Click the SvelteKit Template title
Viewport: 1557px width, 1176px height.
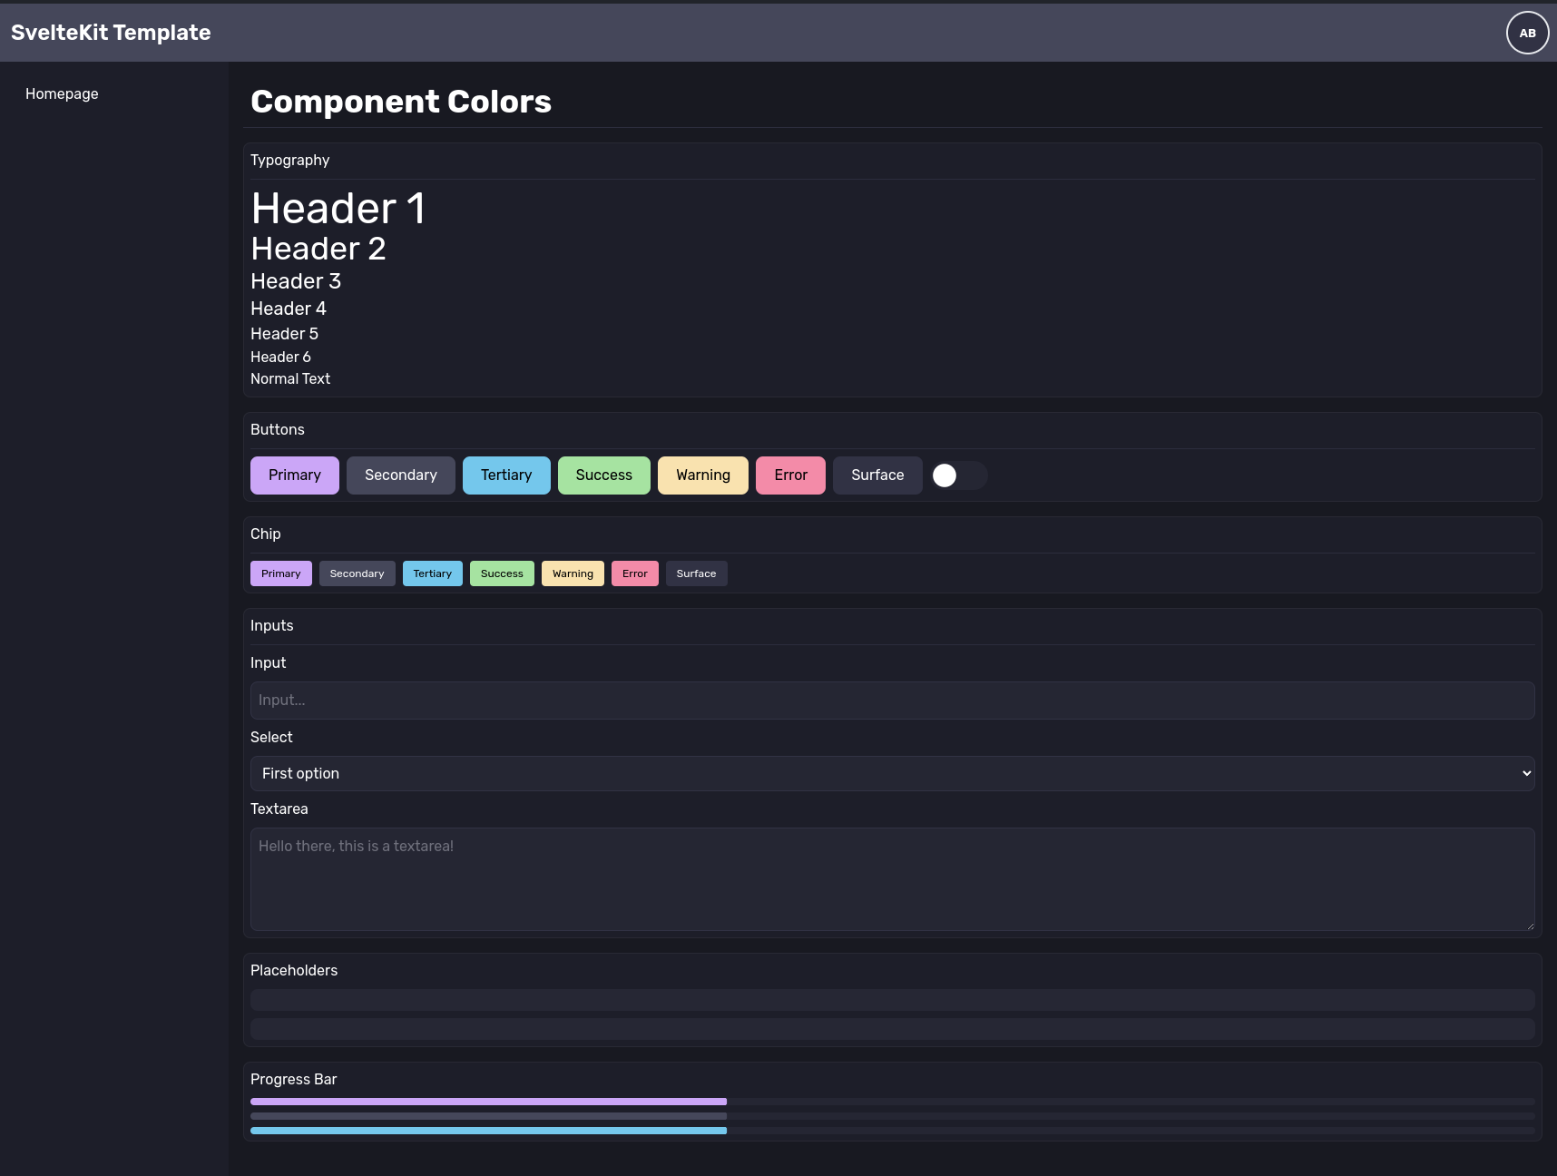click(111, 33)
